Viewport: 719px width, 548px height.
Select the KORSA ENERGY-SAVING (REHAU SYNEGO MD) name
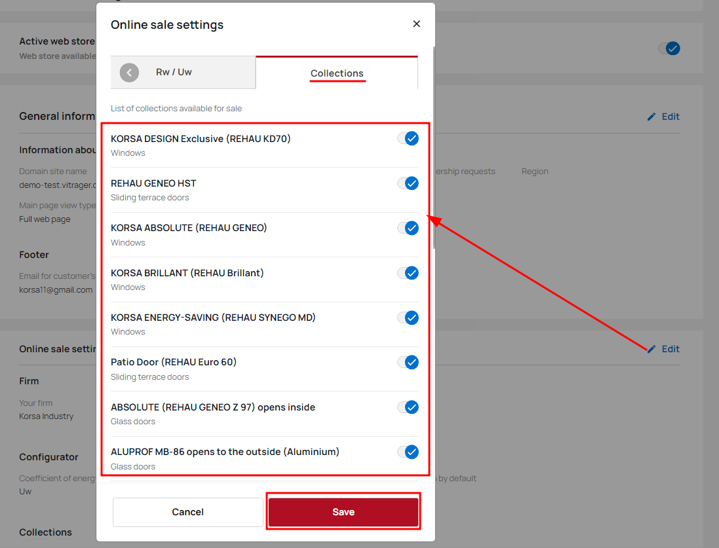tap(213, 318)
